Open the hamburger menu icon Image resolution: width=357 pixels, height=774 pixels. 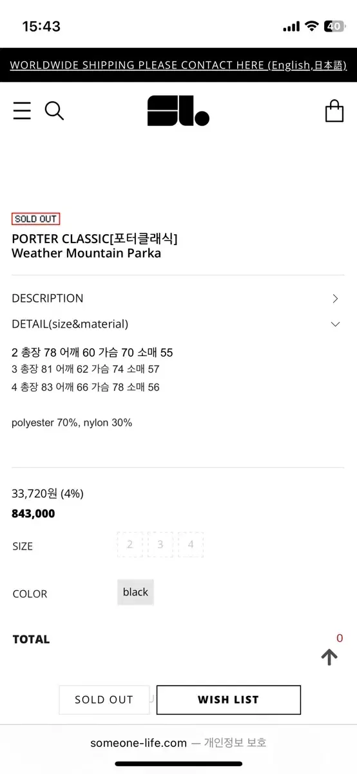(22, 111)
